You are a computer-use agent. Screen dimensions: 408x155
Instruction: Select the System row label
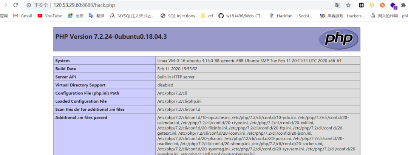pos(62,61)
